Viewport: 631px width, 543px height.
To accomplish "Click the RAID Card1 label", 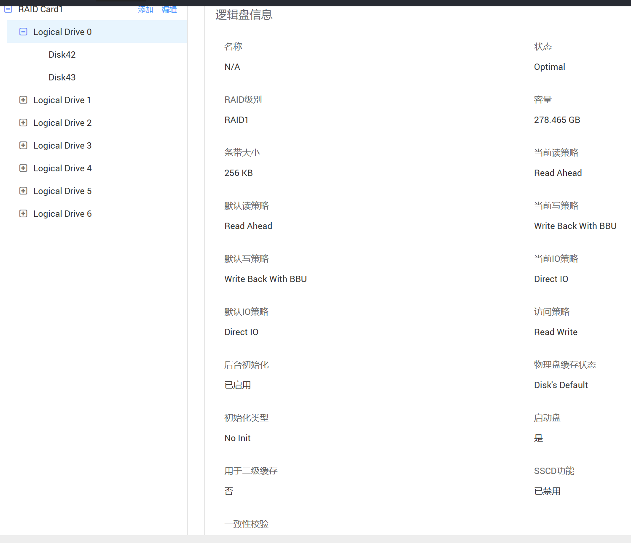I will pos(40,10).
